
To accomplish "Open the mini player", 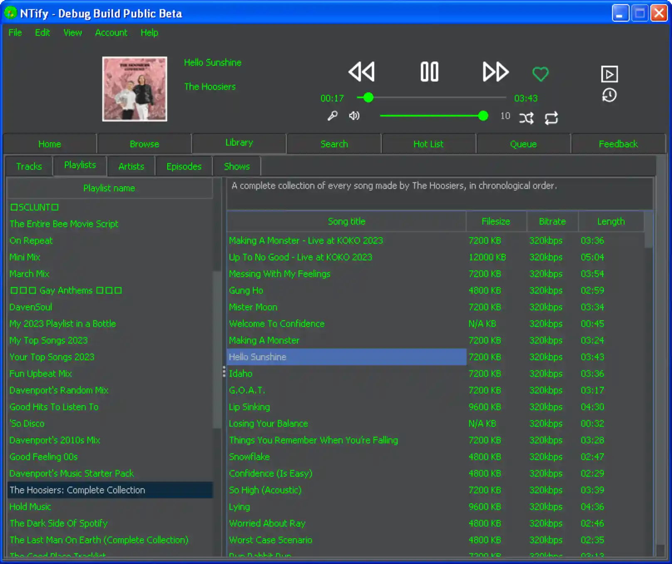I will click(609, 74).
